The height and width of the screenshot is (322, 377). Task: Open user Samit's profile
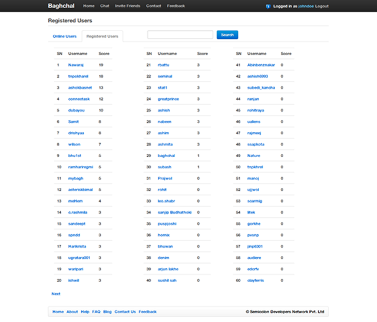(x=73, y=122)
